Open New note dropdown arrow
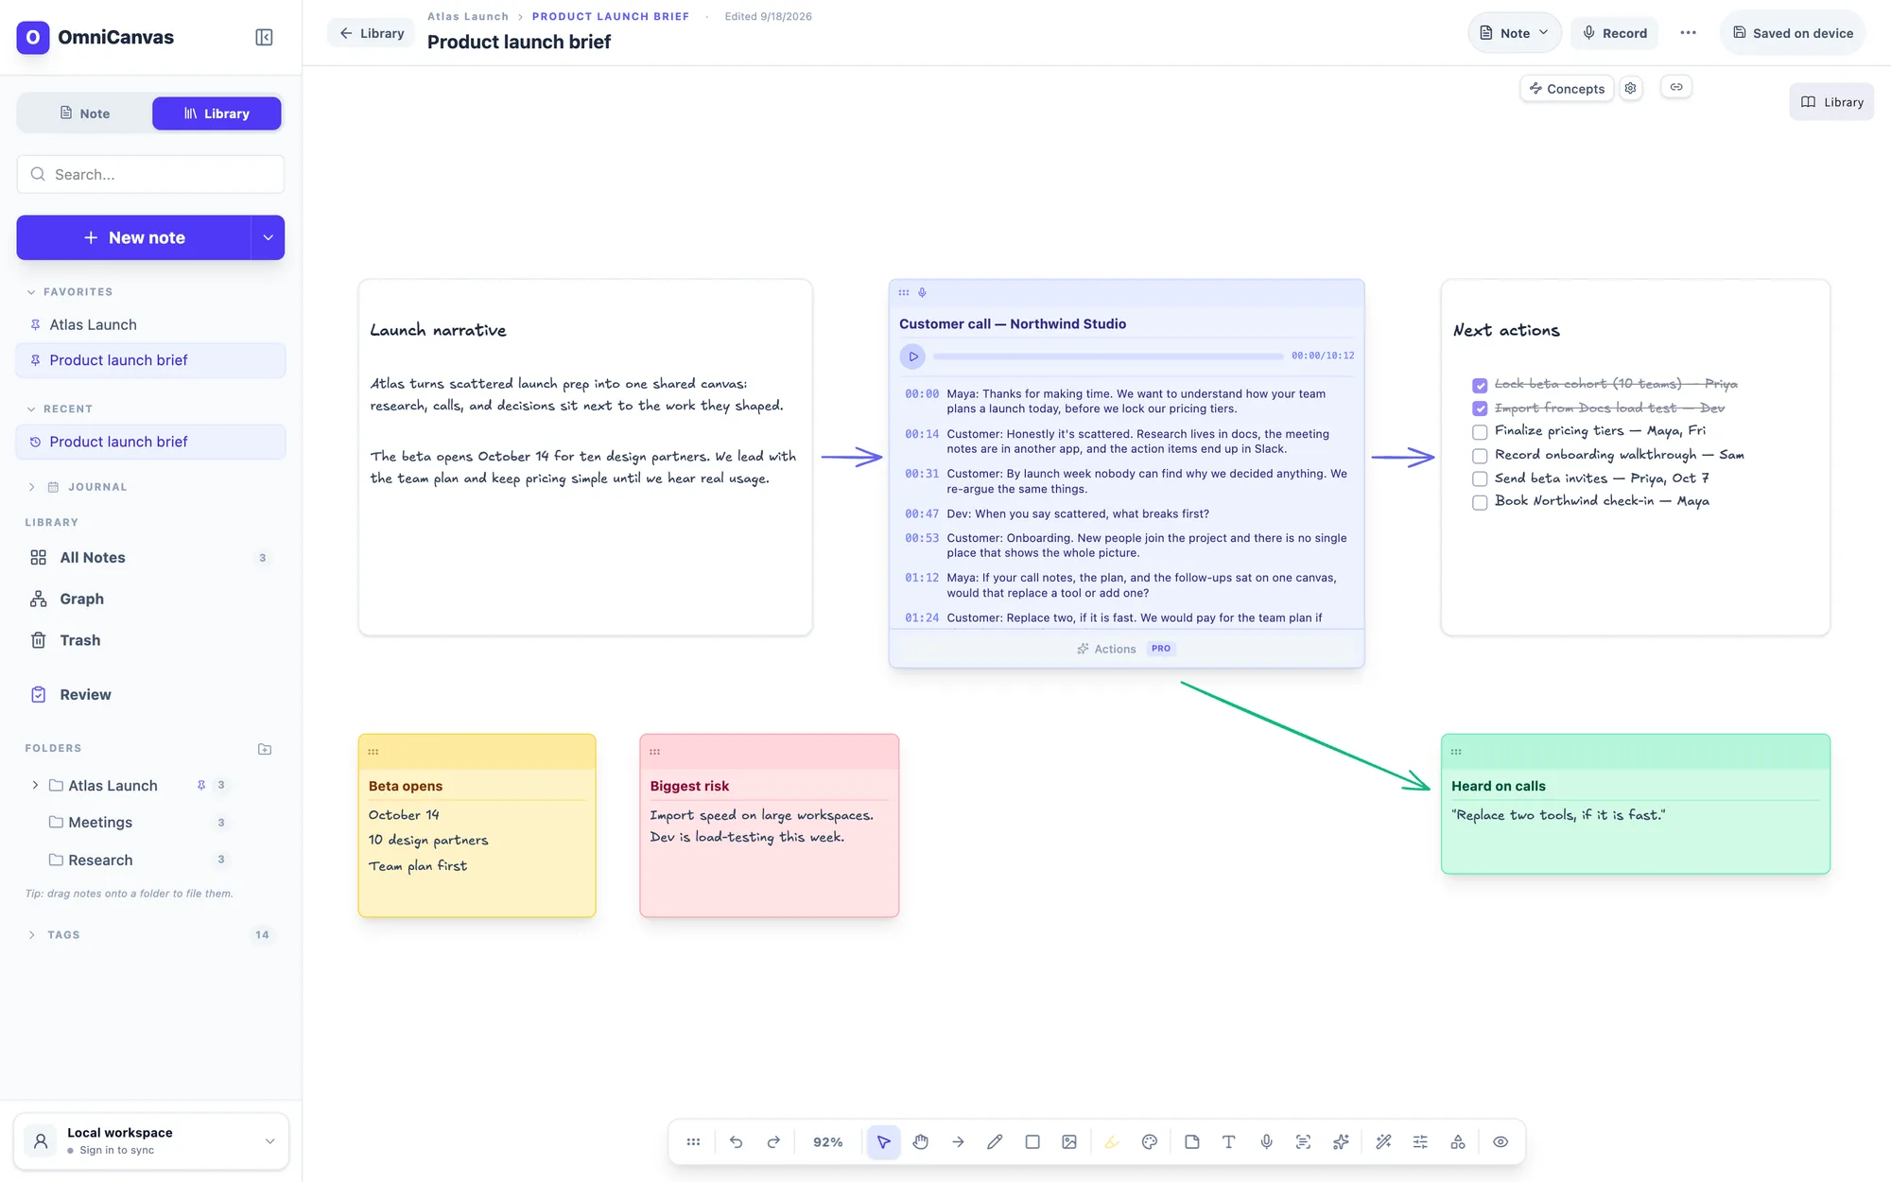Screen dimensions: 1891x1182 coord(269,237)
